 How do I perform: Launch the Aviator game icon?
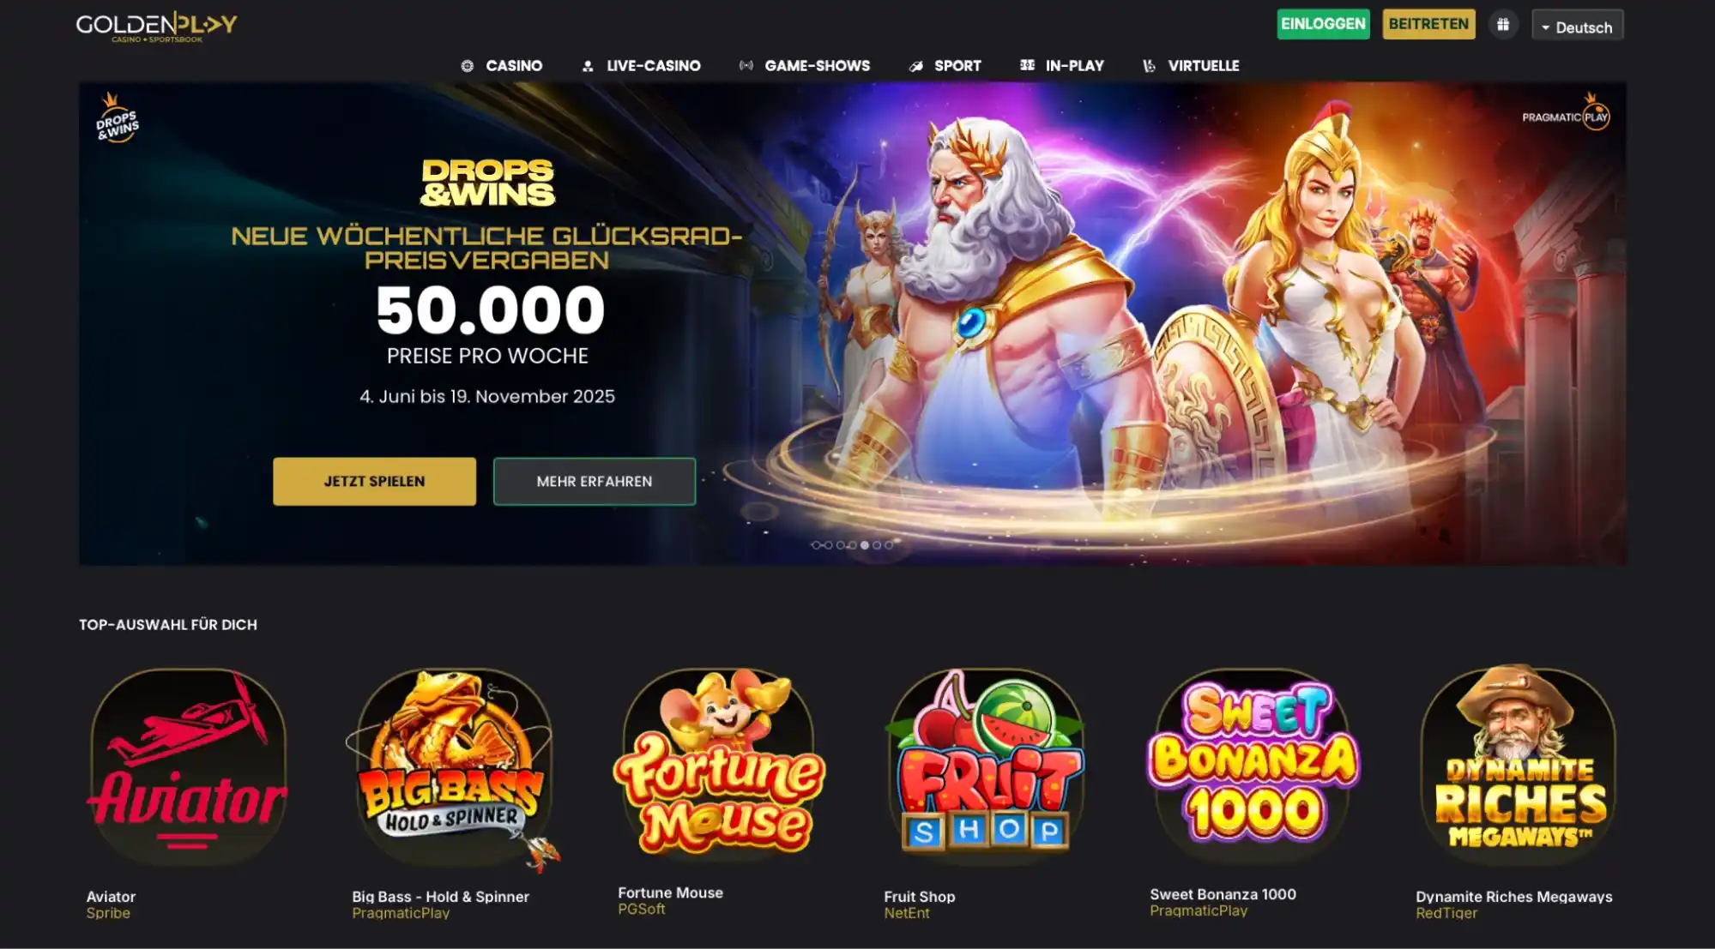coord(188,766)
